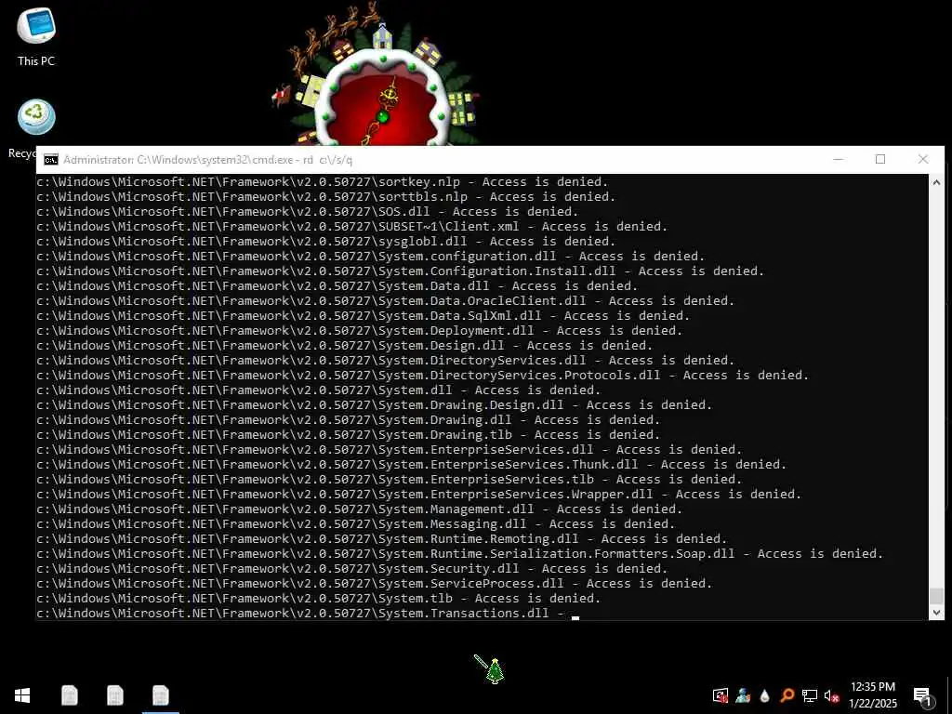The width and height of the screenshot is (952, 714).
Task: Close the Administrator cmd window
Action: [x=923, y=159]
